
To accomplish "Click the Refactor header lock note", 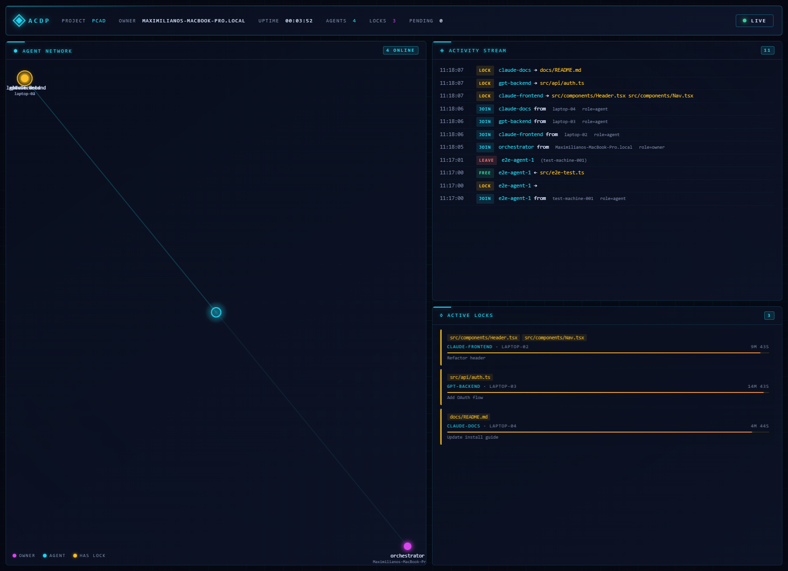I will click(466, 358).
